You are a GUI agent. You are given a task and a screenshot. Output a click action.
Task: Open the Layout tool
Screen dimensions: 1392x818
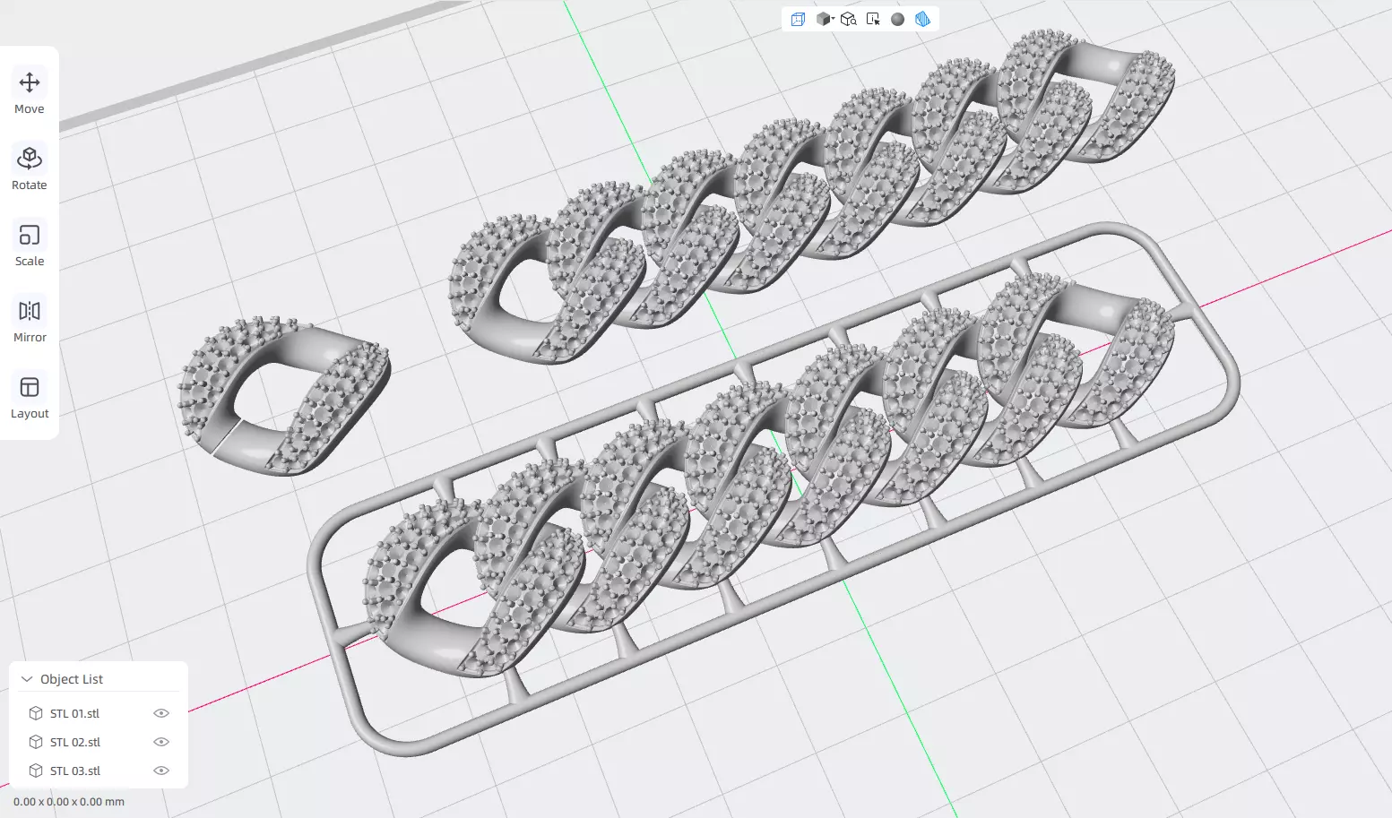[30, 397]
